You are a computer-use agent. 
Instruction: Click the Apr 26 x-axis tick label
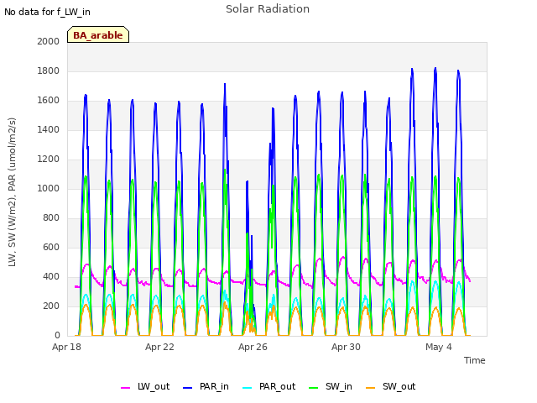tap(253, 347)
